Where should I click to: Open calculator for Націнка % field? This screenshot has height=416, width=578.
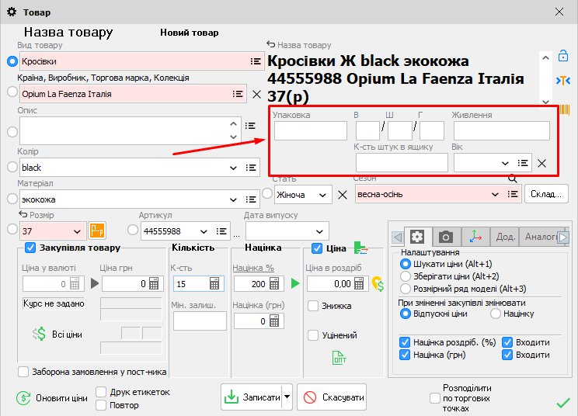274,284
